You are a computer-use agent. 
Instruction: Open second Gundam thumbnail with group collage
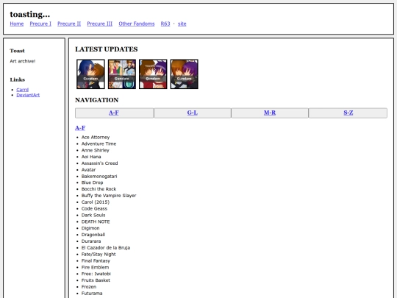[122, 74]
